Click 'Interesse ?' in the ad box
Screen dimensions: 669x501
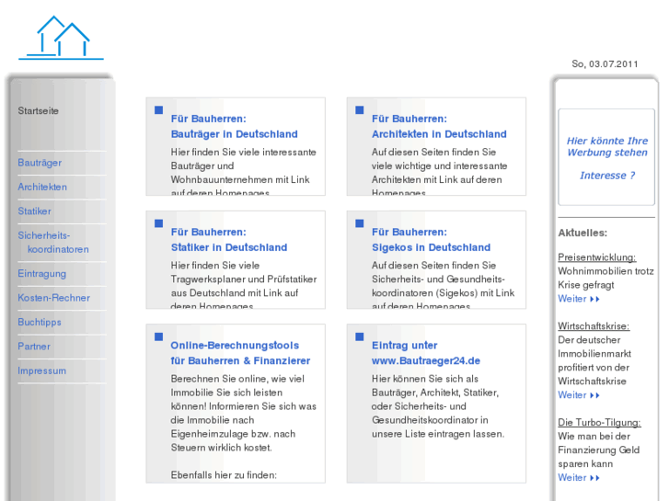(x=607, y=176)
